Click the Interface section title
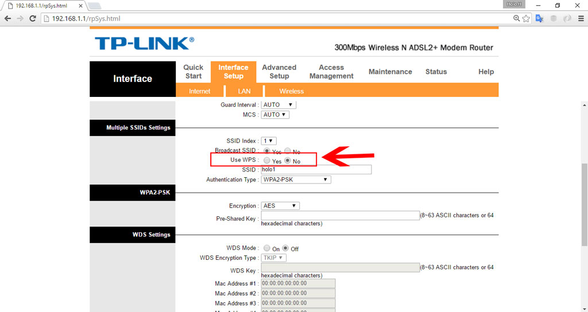Viewport: 588px width, 312px height. (133, 79)
